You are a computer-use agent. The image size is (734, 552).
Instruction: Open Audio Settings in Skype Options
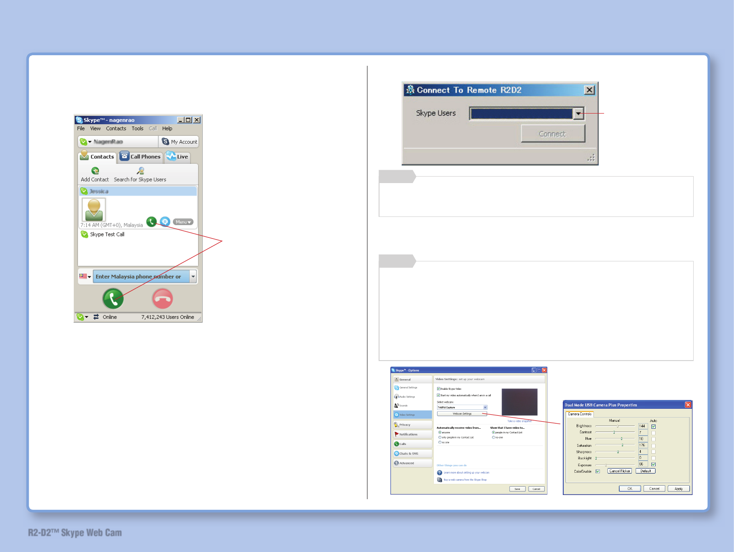(412, 397)
